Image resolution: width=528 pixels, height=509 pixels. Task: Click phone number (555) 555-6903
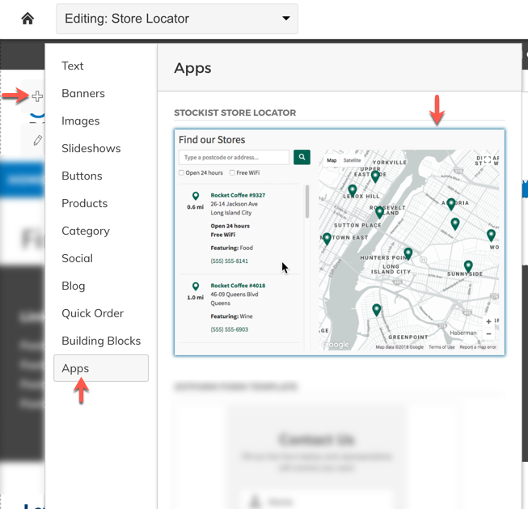click(x=230, y=329)
